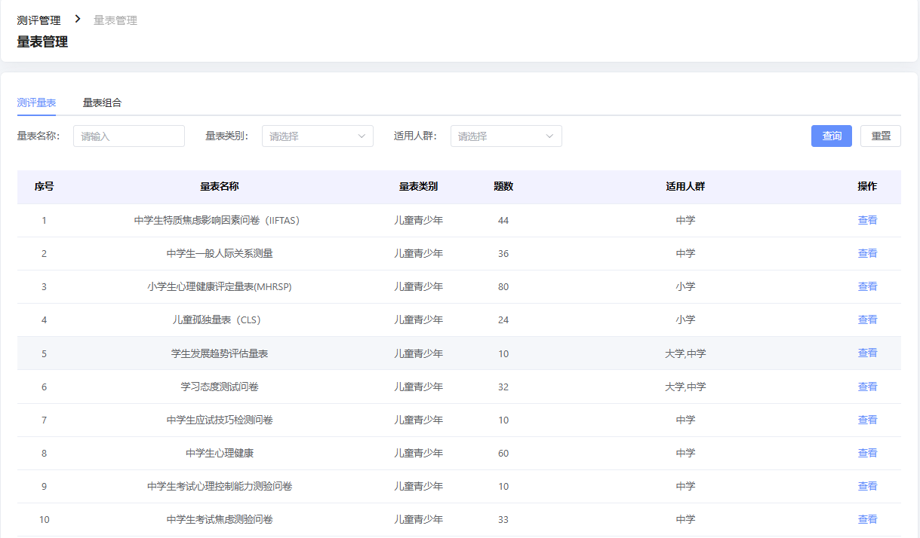
Task: Switch to the 测评量表 tab
Action: [x=36, y=102]
